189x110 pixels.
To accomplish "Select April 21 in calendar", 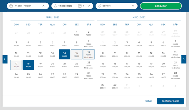I will [64, 65].
